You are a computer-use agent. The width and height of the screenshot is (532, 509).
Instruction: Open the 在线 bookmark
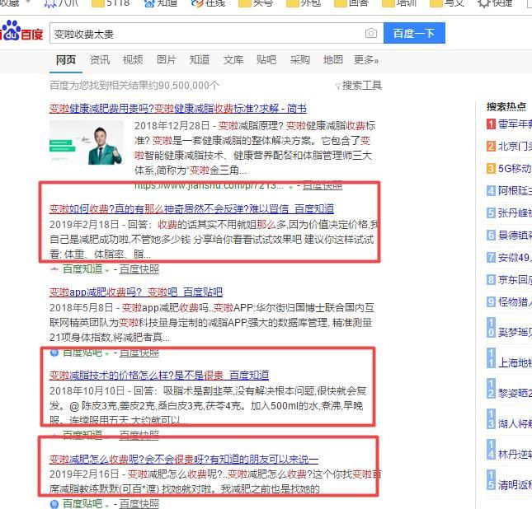(208, 3)
